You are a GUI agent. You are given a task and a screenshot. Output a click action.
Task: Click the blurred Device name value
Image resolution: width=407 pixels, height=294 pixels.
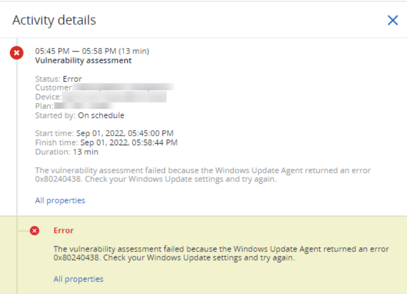pyautogui.click(x=114, y=97)
